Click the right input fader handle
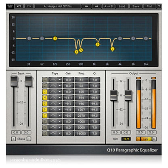This screenshot has width=168, height=168. click(x=28, y=81)
